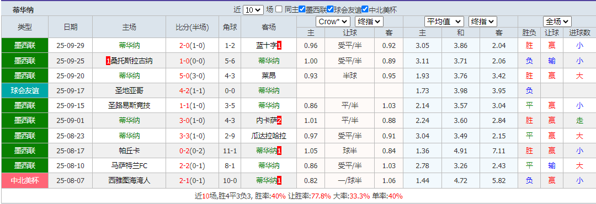Uncheck the 墨西联 league filter checkbox
The image size is (596, 204).
302,9
